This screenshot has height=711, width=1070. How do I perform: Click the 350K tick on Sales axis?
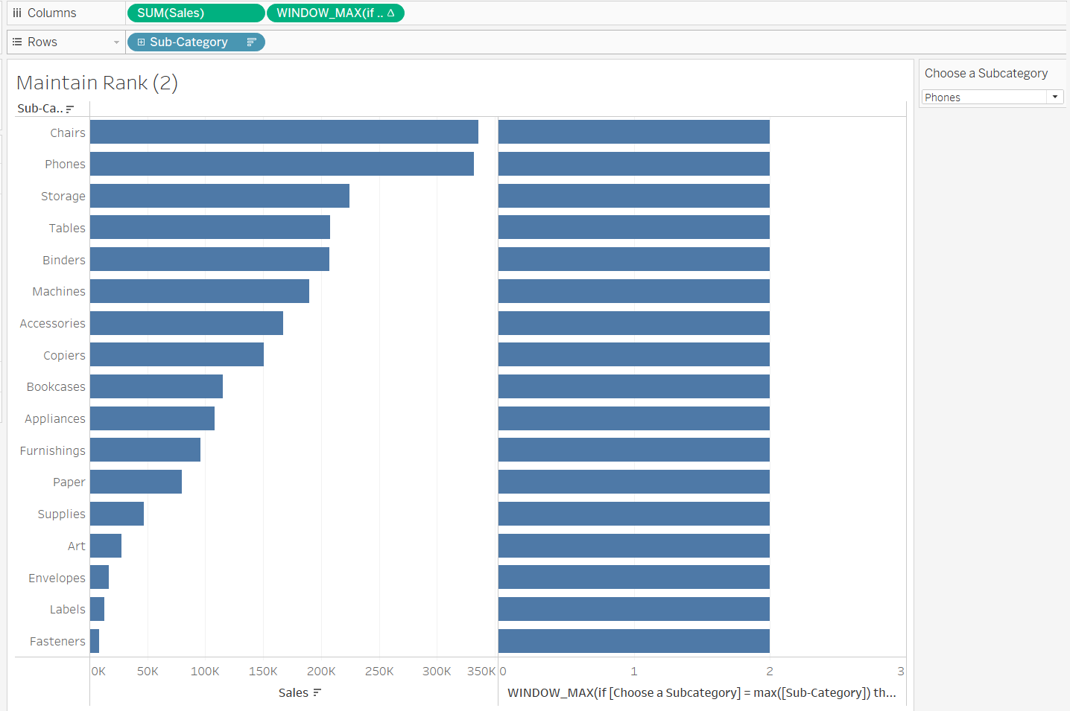[x=481, y=672]
